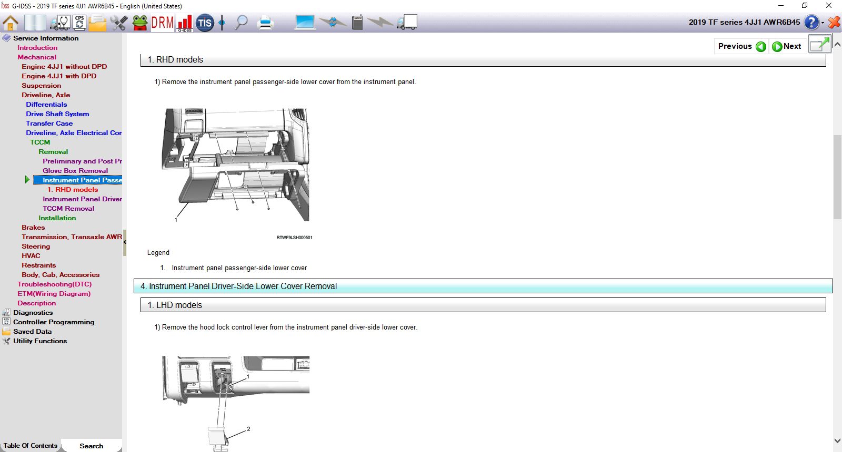Open the Drive Shaft System section
Screen dimensions: 842x452
57,114
